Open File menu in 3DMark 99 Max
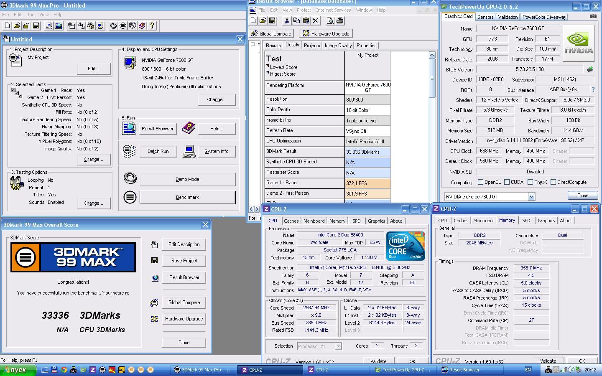Image resolution: width=602 pixels, height=376 pixels. tap(5, 15)
